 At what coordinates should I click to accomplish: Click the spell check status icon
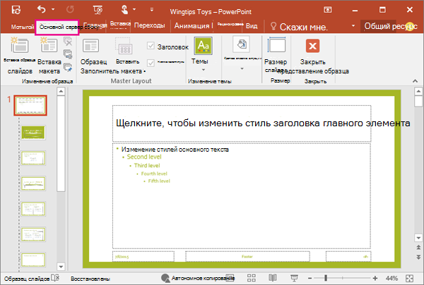[55, 278]
